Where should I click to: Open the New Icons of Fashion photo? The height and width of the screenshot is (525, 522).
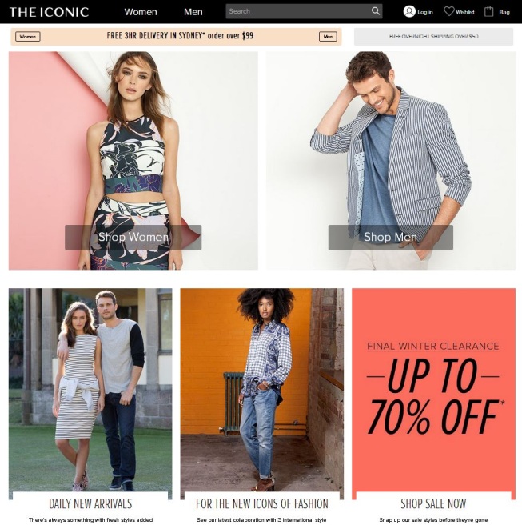(x=262, y=390)
